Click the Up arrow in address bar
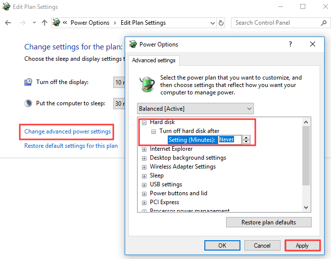Screen dimensions: 331x259 (45, 23)
